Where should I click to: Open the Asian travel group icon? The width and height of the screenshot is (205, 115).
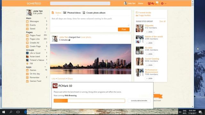pos(27,57)
